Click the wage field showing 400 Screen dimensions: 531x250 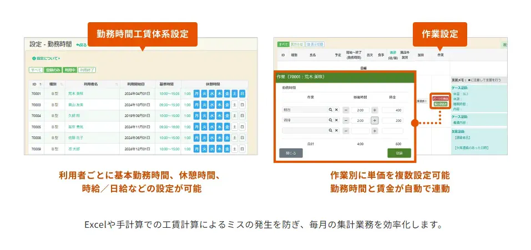393,110
